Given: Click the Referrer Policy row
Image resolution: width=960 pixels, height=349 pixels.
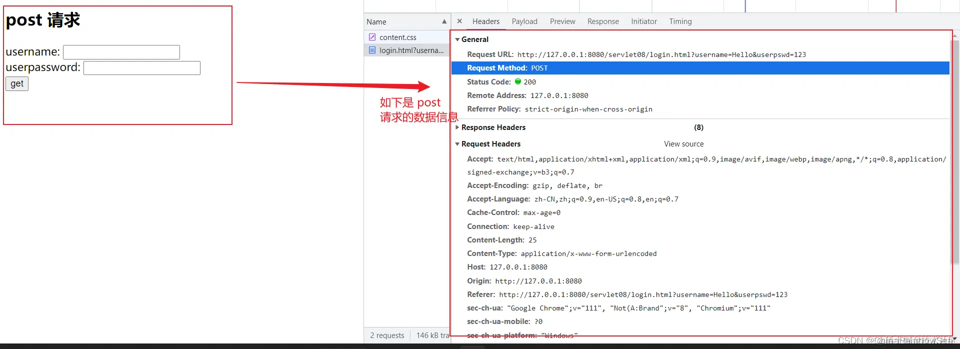Looking at the screenshot, I should coord(700,109).
